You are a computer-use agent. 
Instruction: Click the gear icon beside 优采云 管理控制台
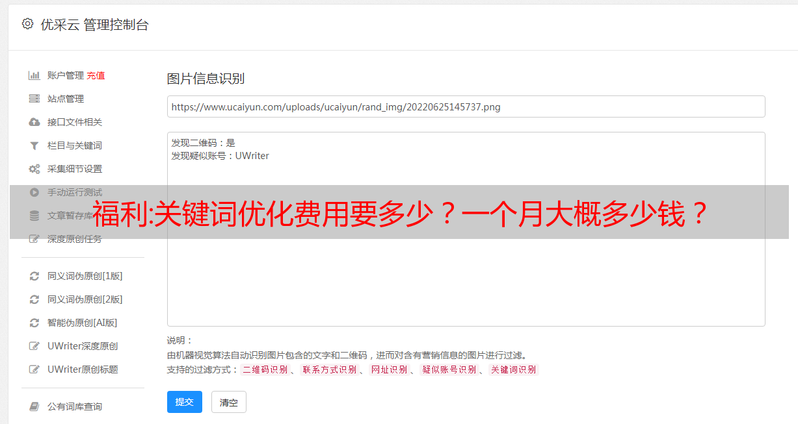[x=27, y=24]
